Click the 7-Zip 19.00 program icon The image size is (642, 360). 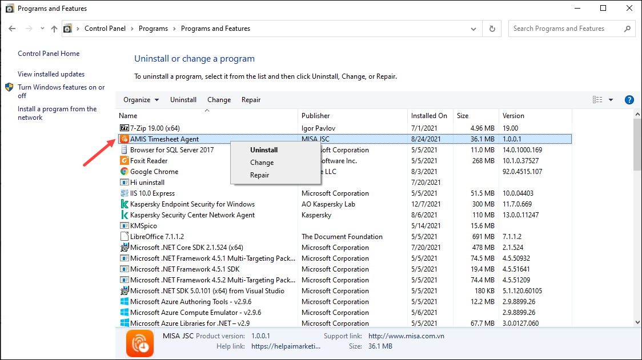pyautogui.click(x=125, y=128)
